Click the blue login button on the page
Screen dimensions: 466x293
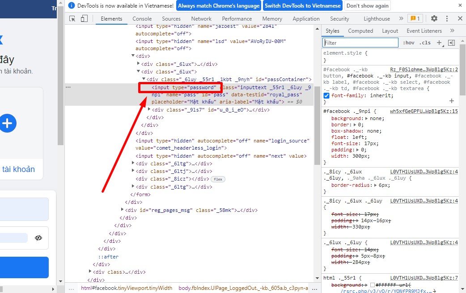[24, 267]
